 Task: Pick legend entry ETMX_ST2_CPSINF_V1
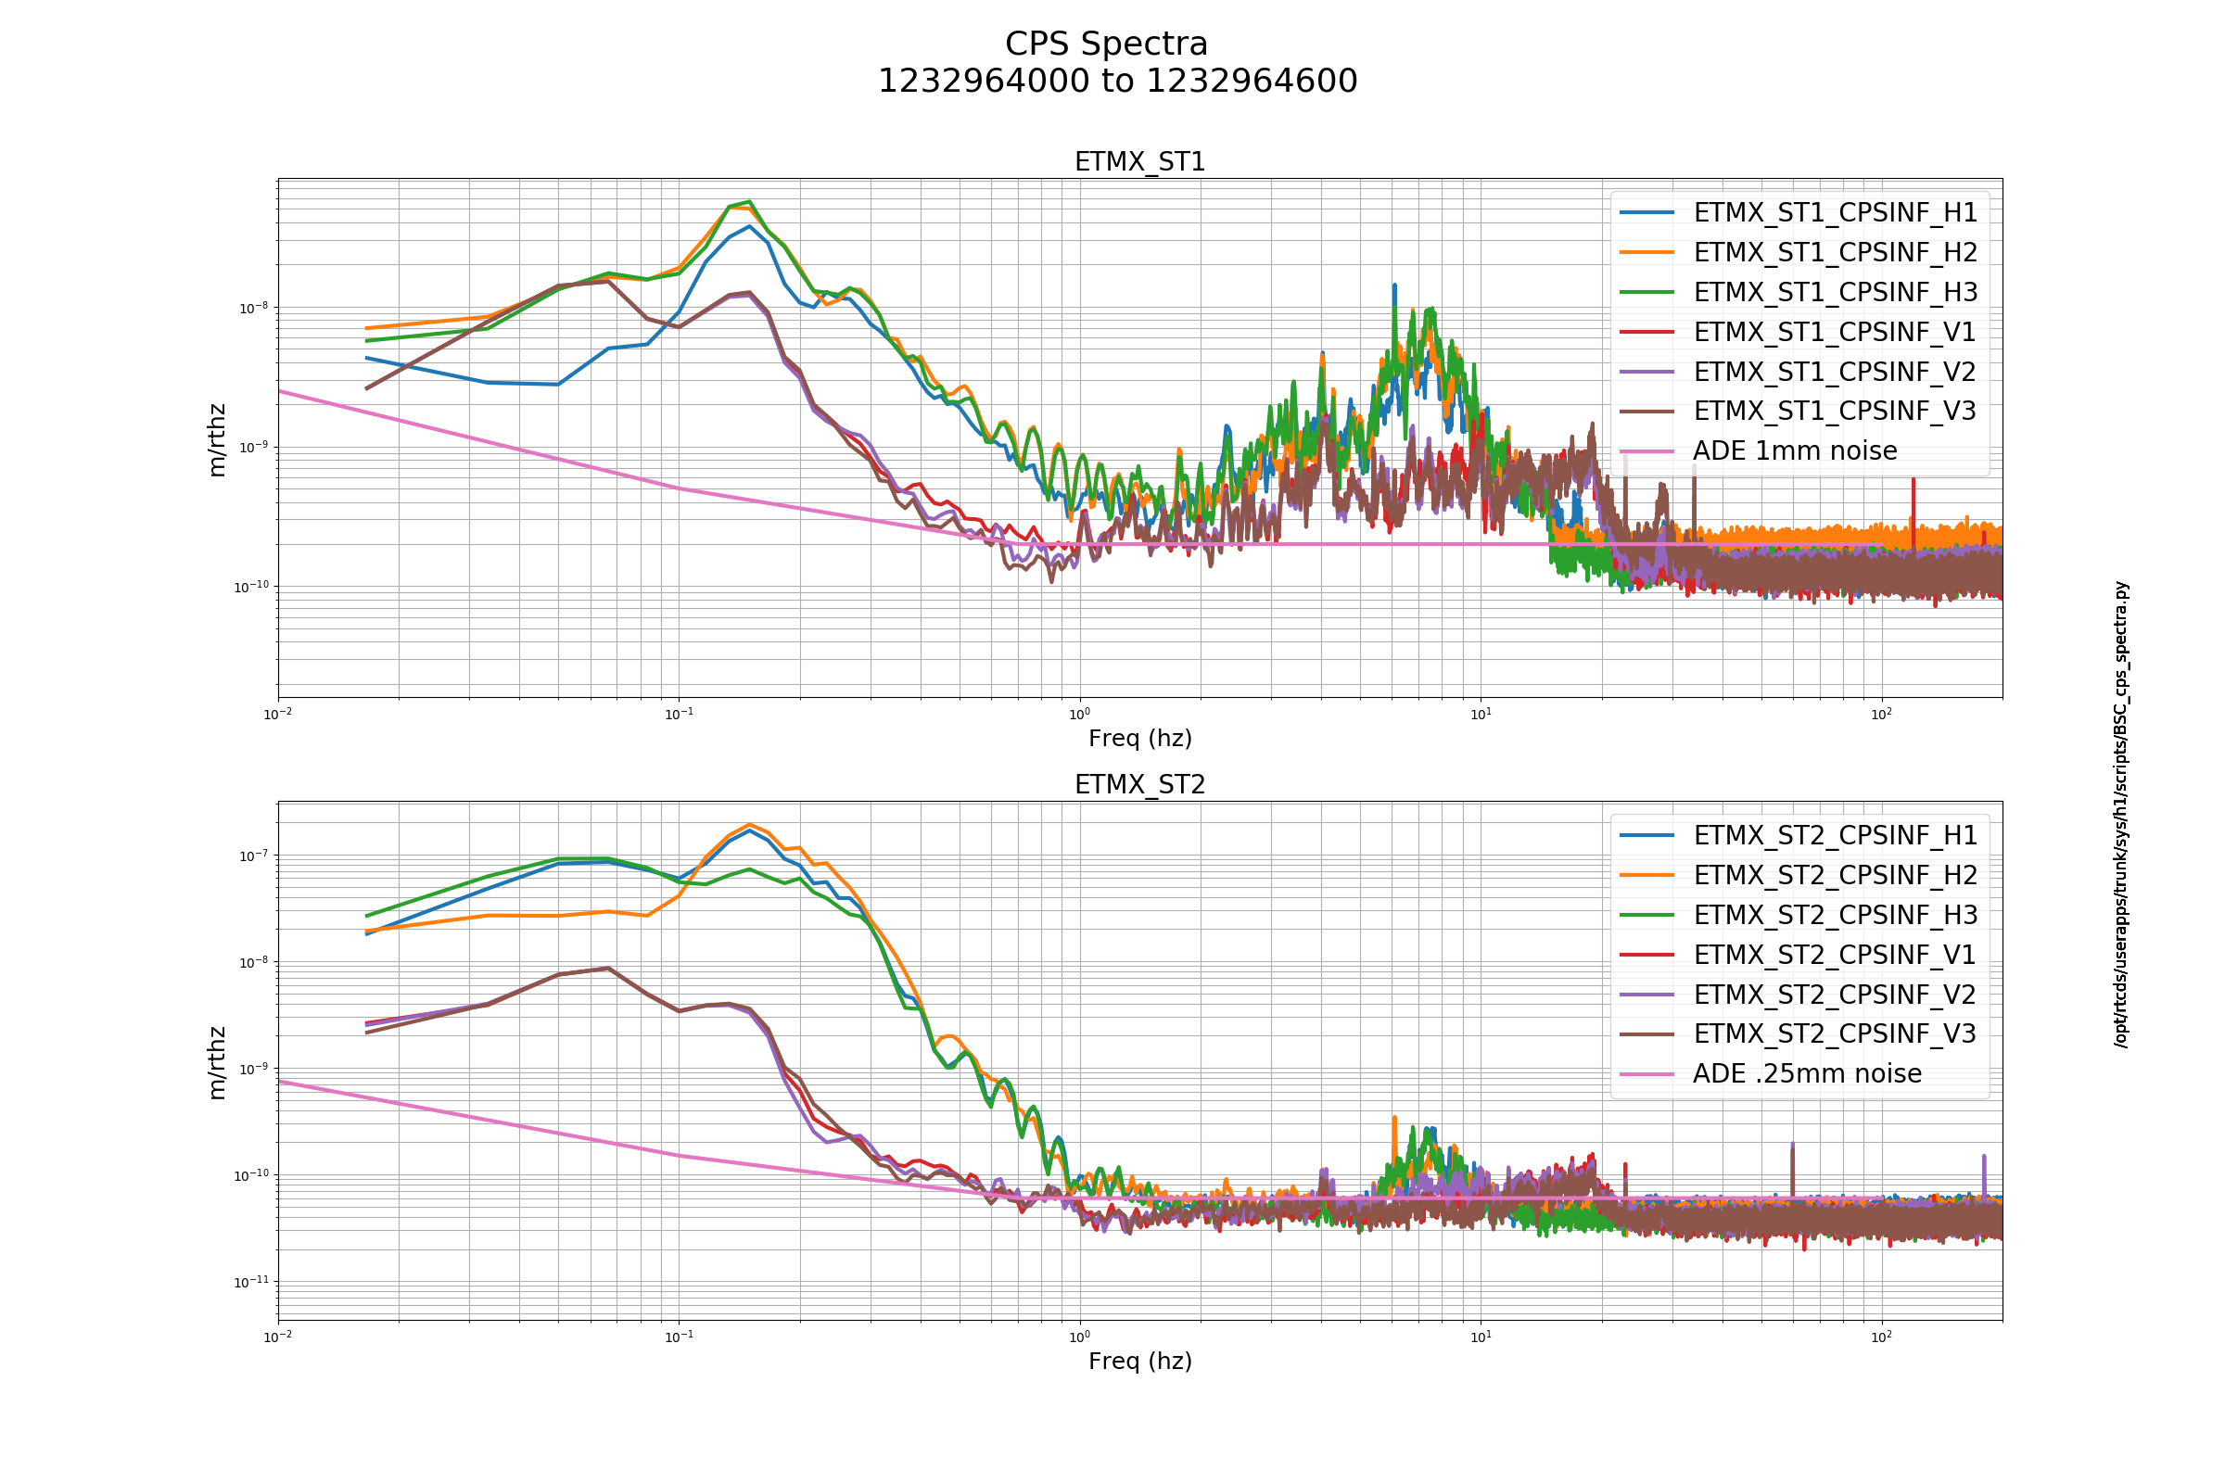tap(1835, 956)
